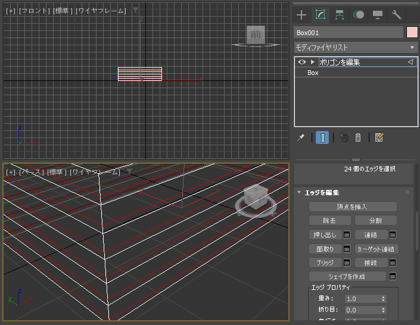
Task: Open settings box next to 接続
Action: tap(393, 262)
